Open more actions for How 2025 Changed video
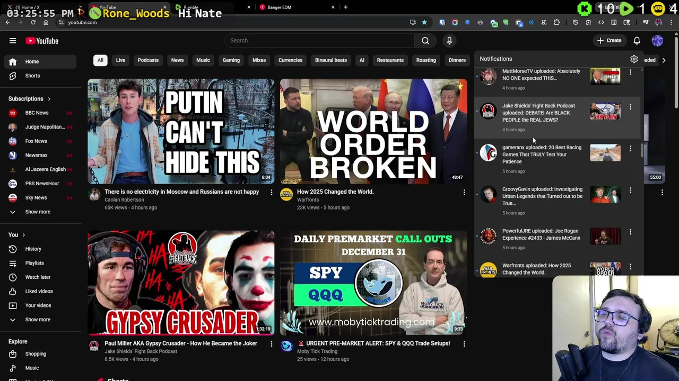679x381 pixels. click(x=464, y=193)
